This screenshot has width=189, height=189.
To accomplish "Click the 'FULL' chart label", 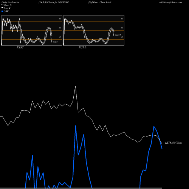I will click(82, 48).
